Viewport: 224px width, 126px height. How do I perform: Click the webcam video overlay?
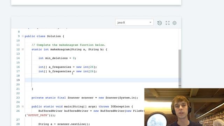pyautogui.click(x=184, y=107)
